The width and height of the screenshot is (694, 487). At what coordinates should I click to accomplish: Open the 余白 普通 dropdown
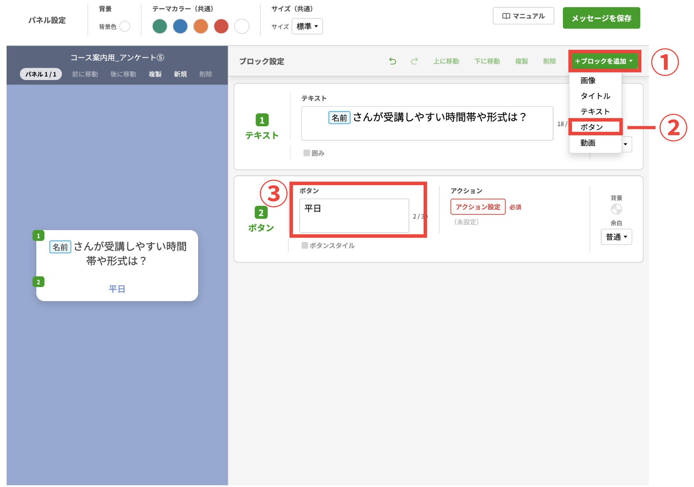click(x=616, y=237)
